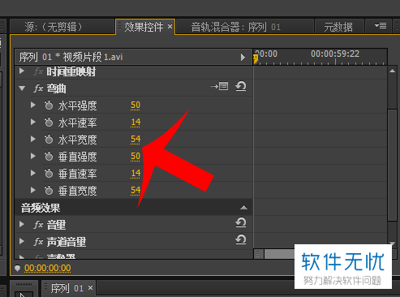Open the panel flyout menu icon
Screen dimensions: 400x297
[381, 26]
